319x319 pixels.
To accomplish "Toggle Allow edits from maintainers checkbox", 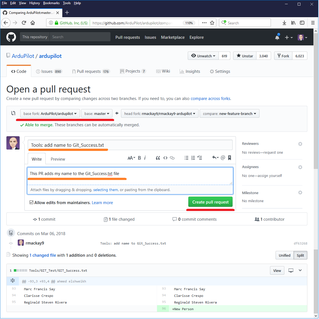I will [x=32, y=202].
